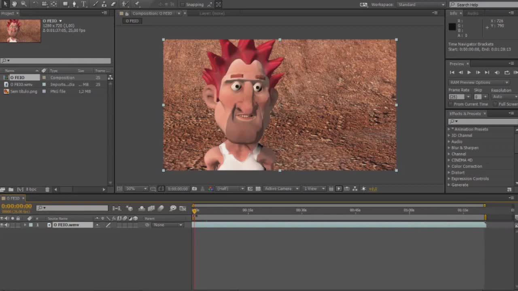The image size is (518, 291).
Task: Click the delete trash icon in Project panel
Action: pos(47,189)
